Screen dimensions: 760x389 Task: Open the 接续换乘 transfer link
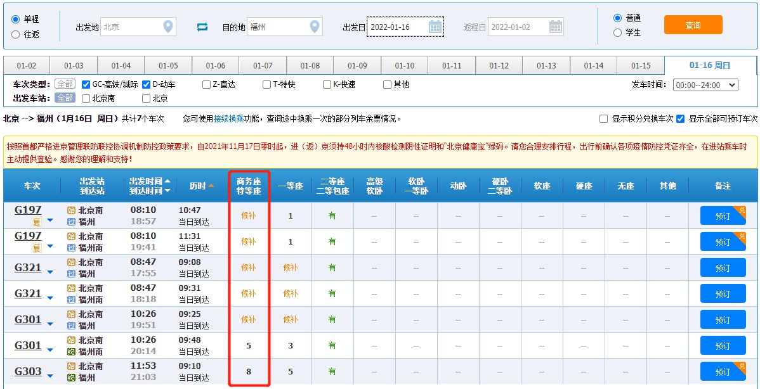[228, 118]
